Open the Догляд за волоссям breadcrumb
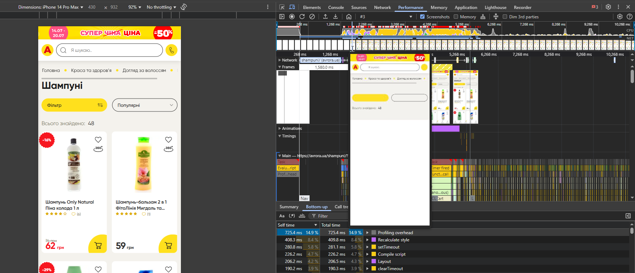 click(x=144, y=70)
